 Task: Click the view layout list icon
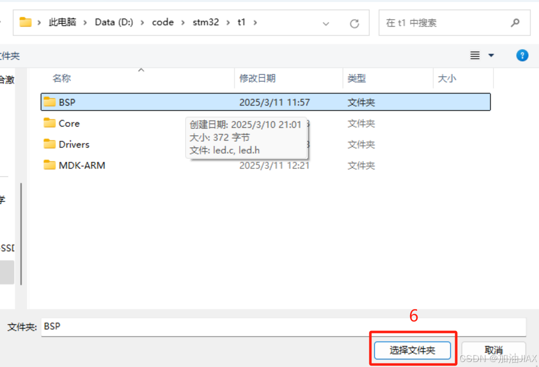(475, 55)
